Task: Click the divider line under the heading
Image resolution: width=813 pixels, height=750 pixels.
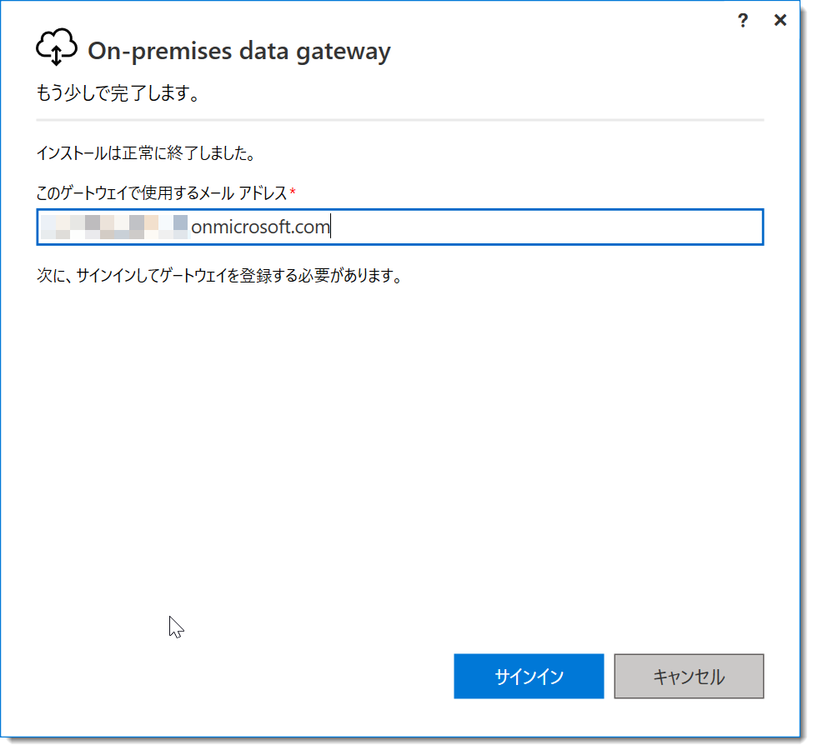Action: pos(399,120)
